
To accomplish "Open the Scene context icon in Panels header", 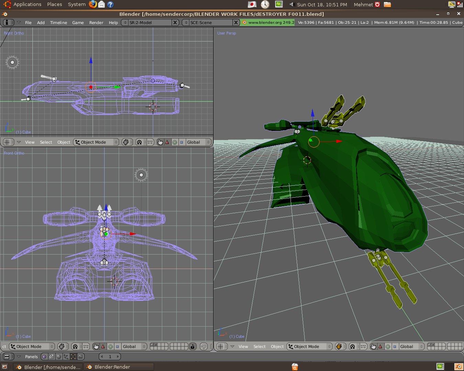I will (x=80, y=357).
